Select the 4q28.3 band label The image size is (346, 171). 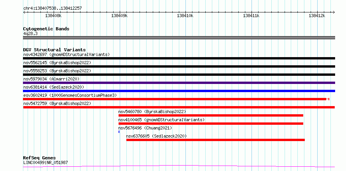(x=30, y=33)
